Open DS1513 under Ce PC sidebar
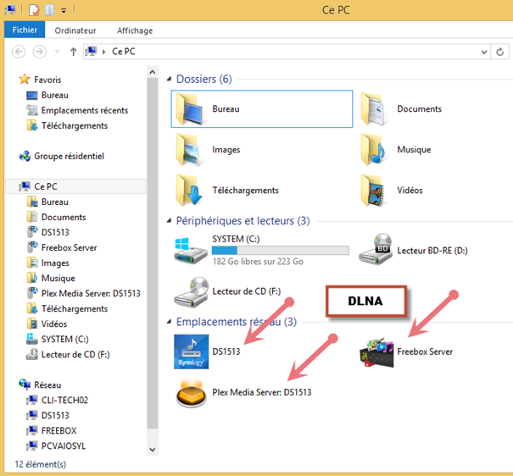 (55, 232)
